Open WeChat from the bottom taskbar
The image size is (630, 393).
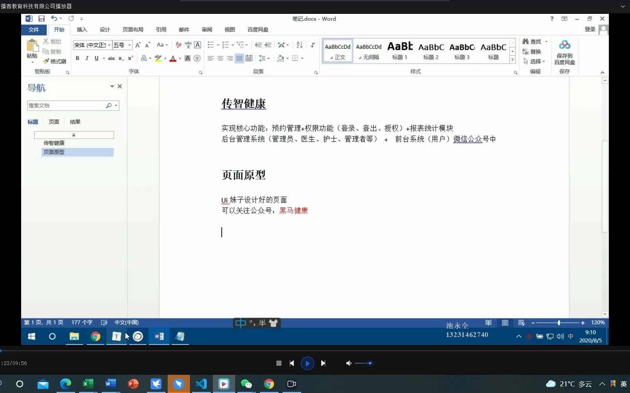246,384
